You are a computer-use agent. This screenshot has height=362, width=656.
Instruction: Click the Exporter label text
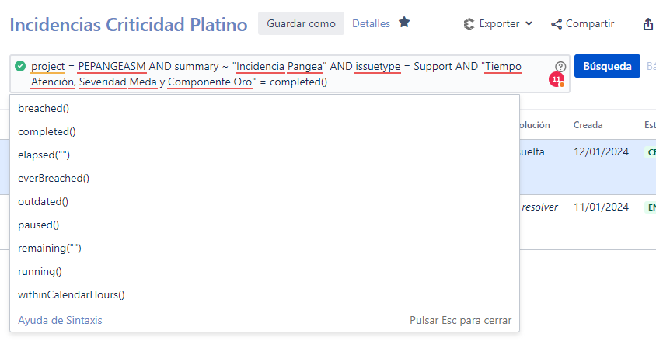[x=499, y=23]
